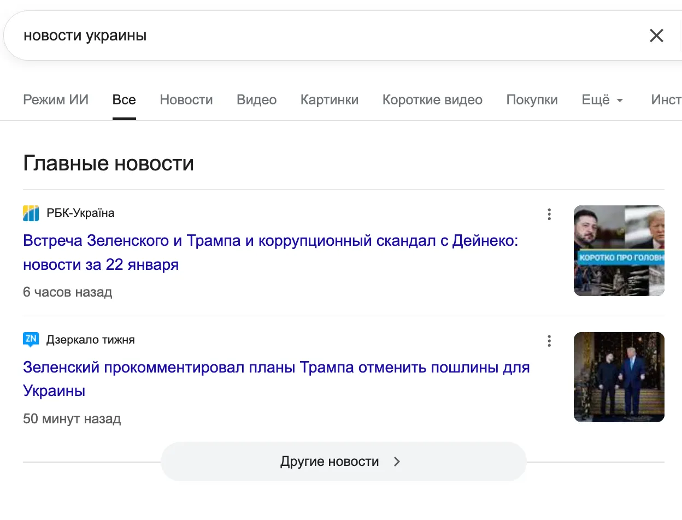
Task: Expand the Ещё dropdown menu
Action: [602, 100]
